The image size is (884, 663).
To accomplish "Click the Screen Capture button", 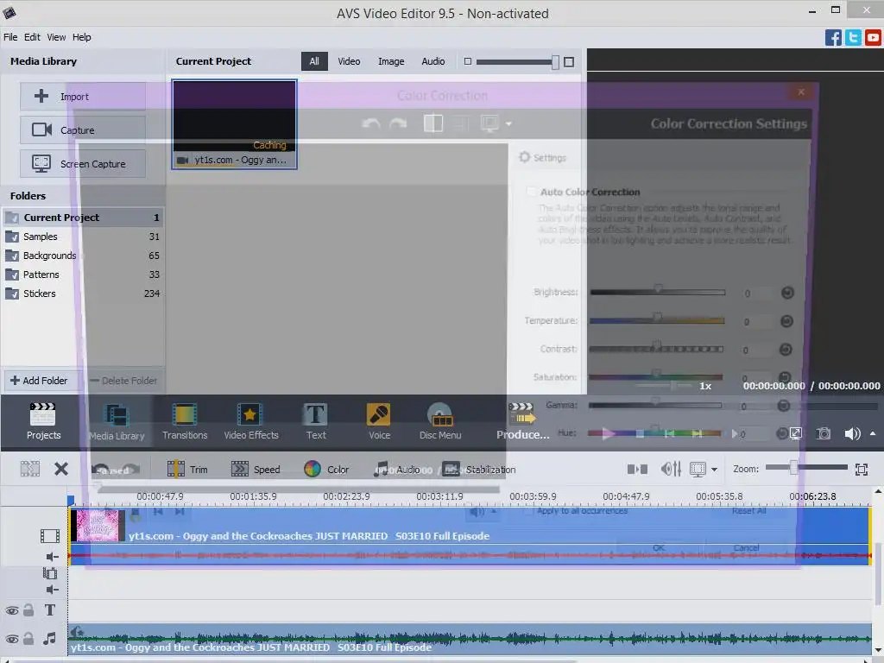I will coord(83,163).
